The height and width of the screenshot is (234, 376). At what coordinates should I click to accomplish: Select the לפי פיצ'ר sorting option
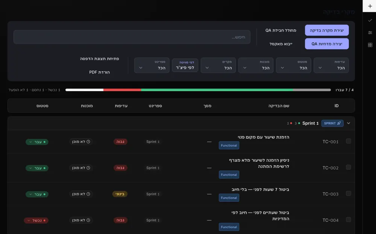pos(185,65)
